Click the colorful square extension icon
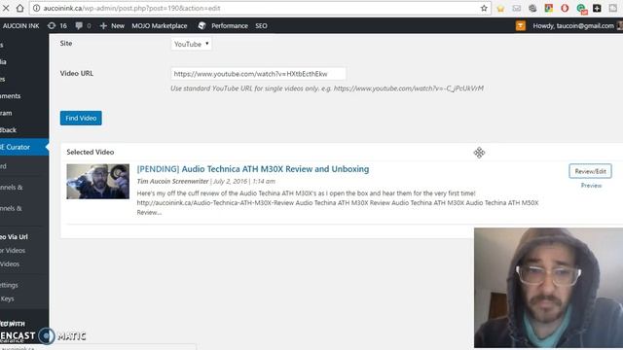 click(548, 8)
